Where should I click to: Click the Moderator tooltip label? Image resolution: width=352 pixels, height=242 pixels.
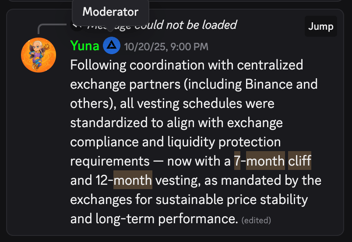coord(110,12)
